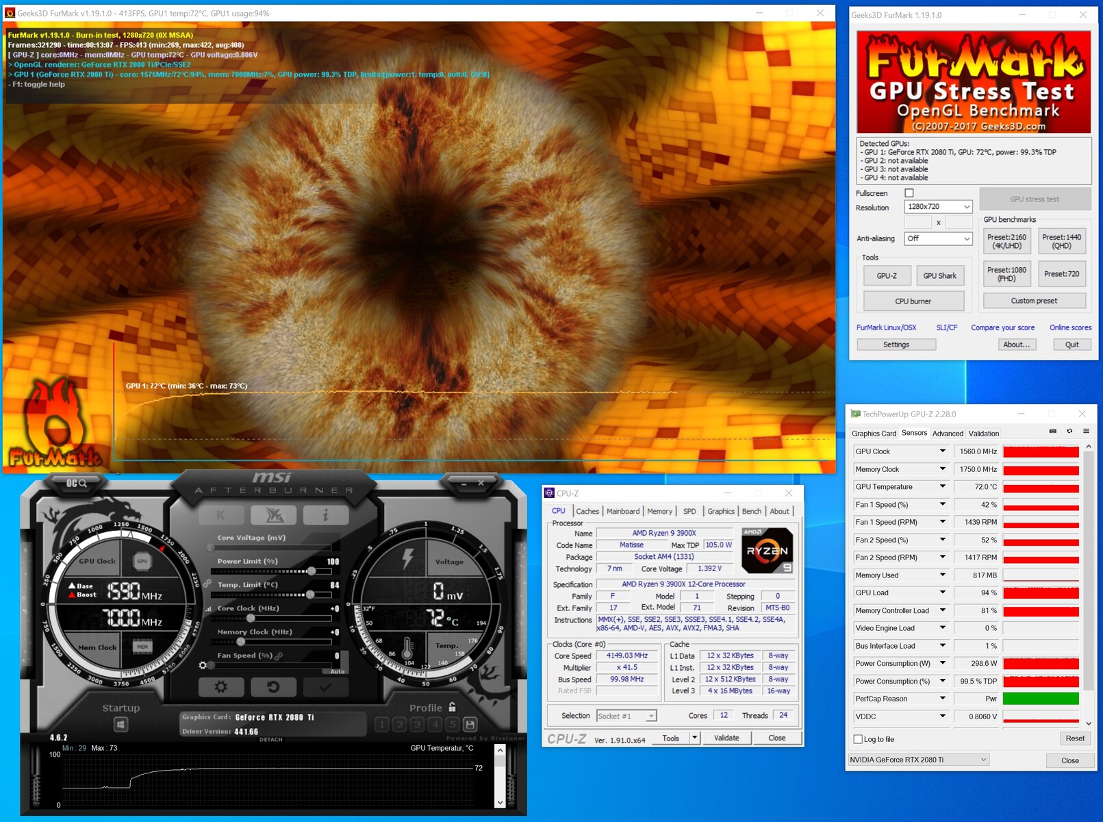Select Afterburner profile slot 5

pyautogui.click(x=452, y=724)
